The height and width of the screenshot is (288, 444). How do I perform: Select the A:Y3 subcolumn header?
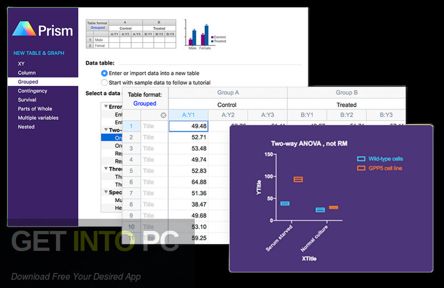[268, 115]
